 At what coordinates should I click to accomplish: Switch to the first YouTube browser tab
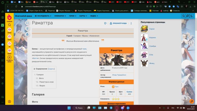pyautogui.click(x=112, y=2)
